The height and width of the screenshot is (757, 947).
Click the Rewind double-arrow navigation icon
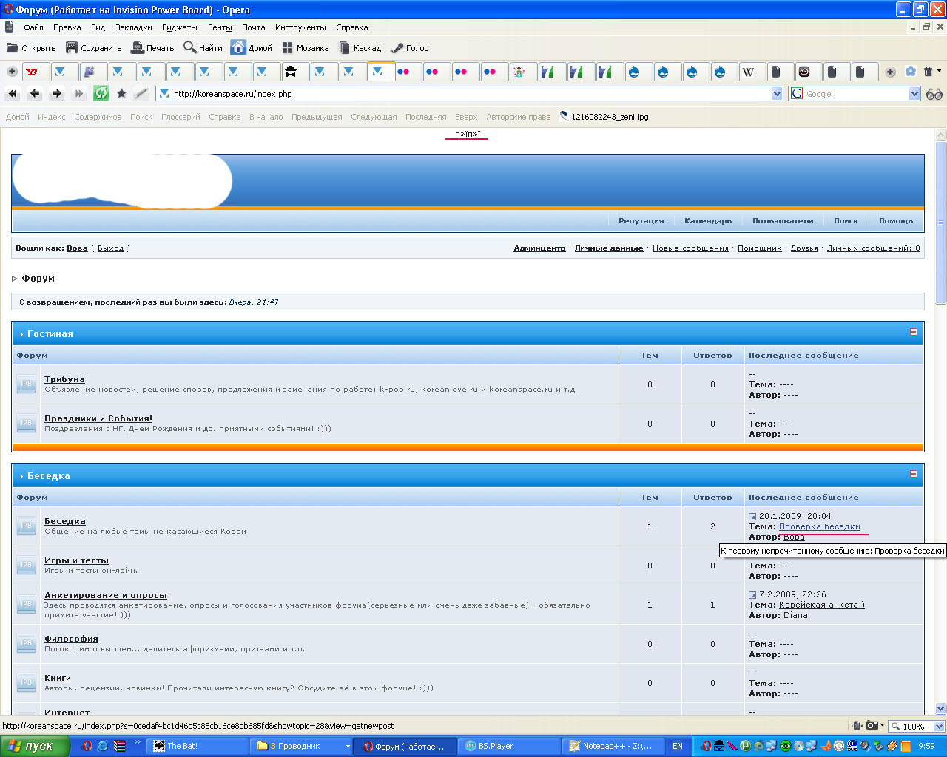[x=13, y=93]
